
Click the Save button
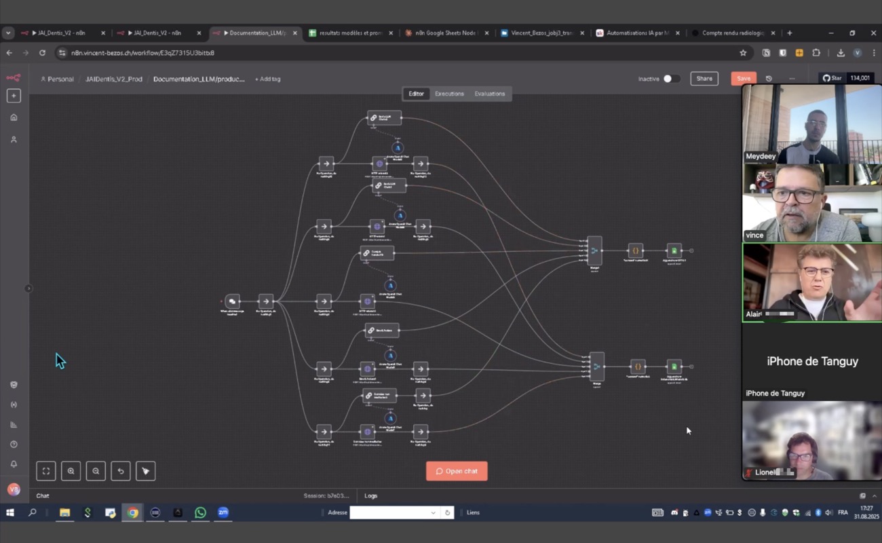pyautogui.click(x=743, y=79)
